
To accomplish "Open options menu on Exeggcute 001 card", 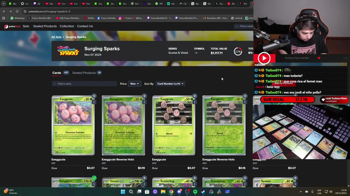I will [94, 102].
